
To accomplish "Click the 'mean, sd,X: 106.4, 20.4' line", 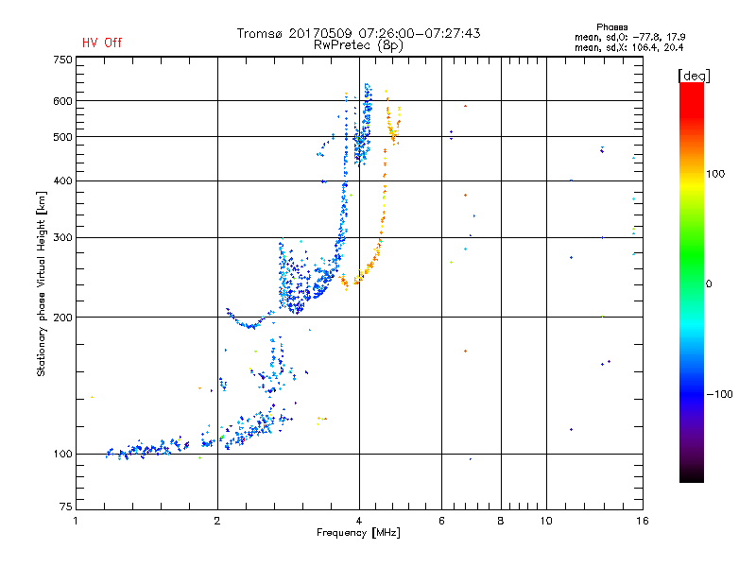I will tap(628, 47).
